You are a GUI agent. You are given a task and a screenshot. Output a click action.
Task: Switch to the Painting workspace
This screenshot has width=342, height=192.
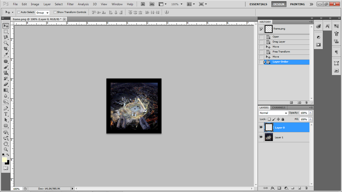(x=297, y=4)
